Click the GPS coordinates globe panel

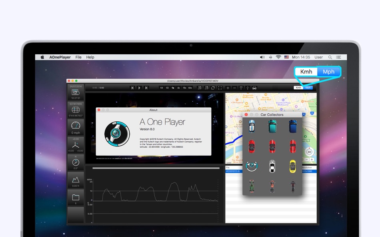point(76,110)
